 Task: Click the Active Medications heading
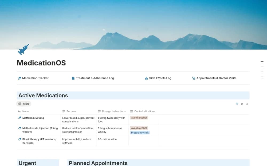[43, 96]
